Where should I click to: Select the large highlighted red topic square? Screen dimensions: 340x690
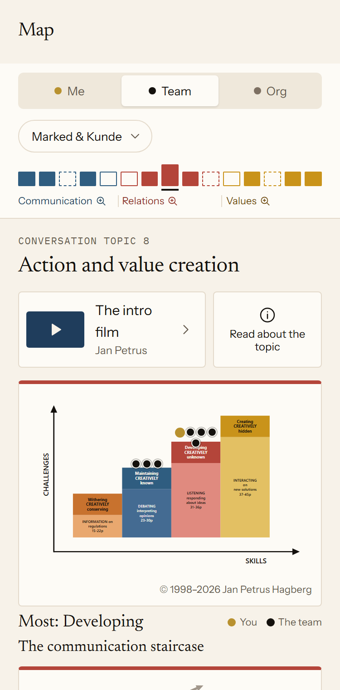170,175
